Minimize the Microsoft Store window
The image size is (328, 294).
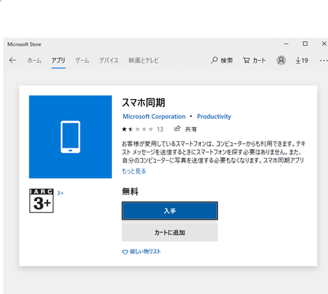click(286, 44)
